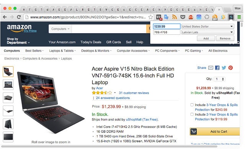This screenshot has height=153, width=245.
Task: Click the Add to Cart button
Action: tap(215, 132)
